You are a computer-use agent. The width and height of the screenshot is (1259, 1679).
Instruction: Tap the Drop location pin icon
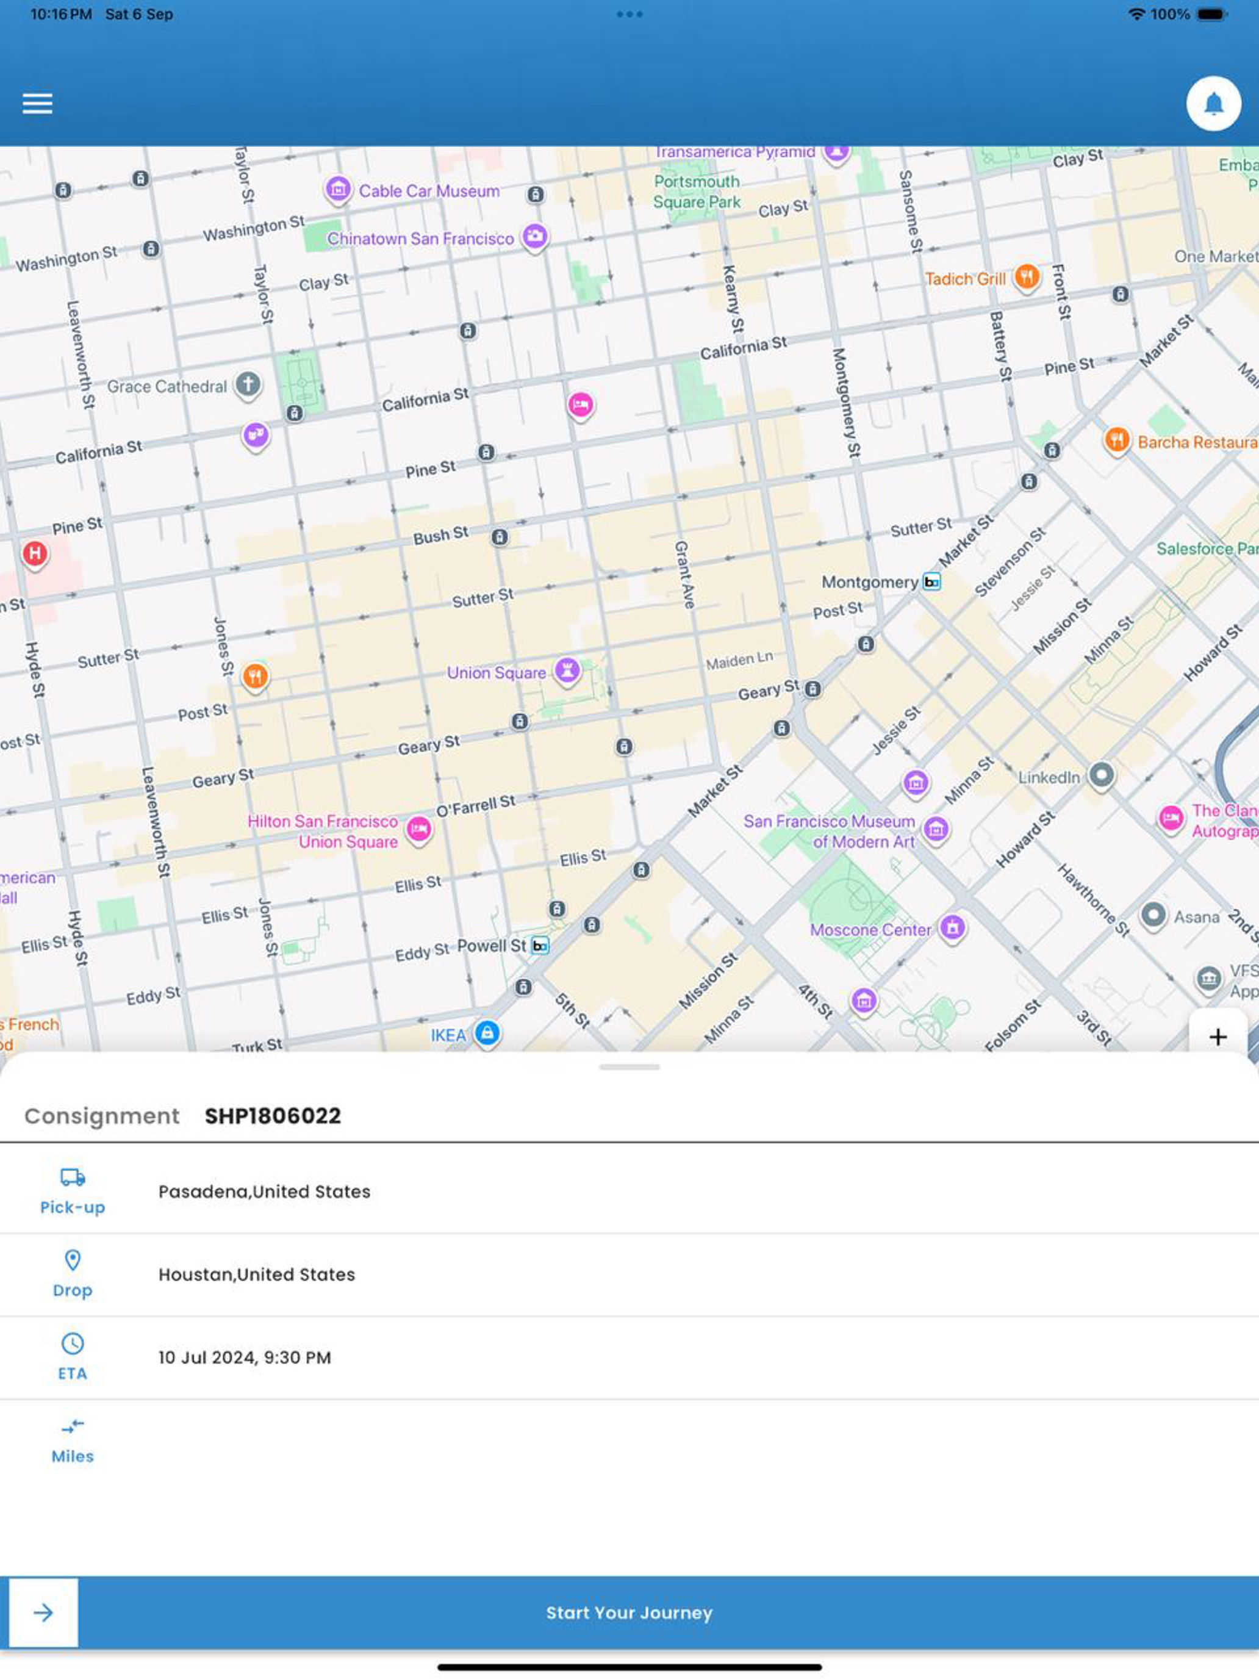73,1260
